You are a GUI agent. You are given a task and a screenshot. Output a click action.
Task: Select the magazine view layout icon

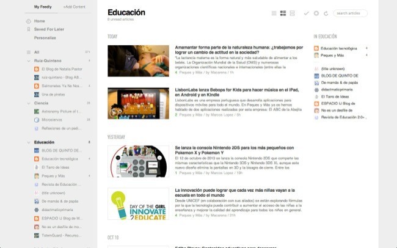click(x=283, y=13)
